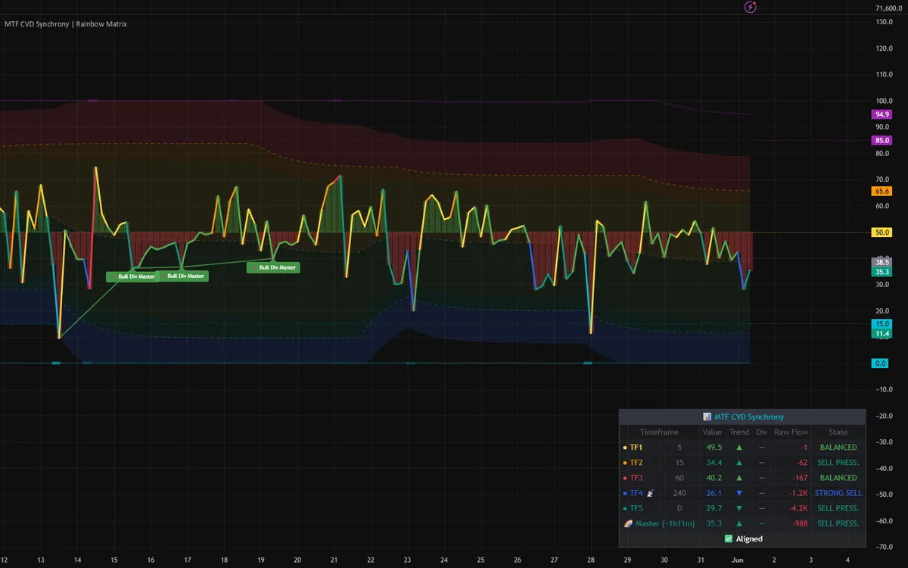Click the Trend column header
The width and height of the screenshot is (908, 568).
739,432
